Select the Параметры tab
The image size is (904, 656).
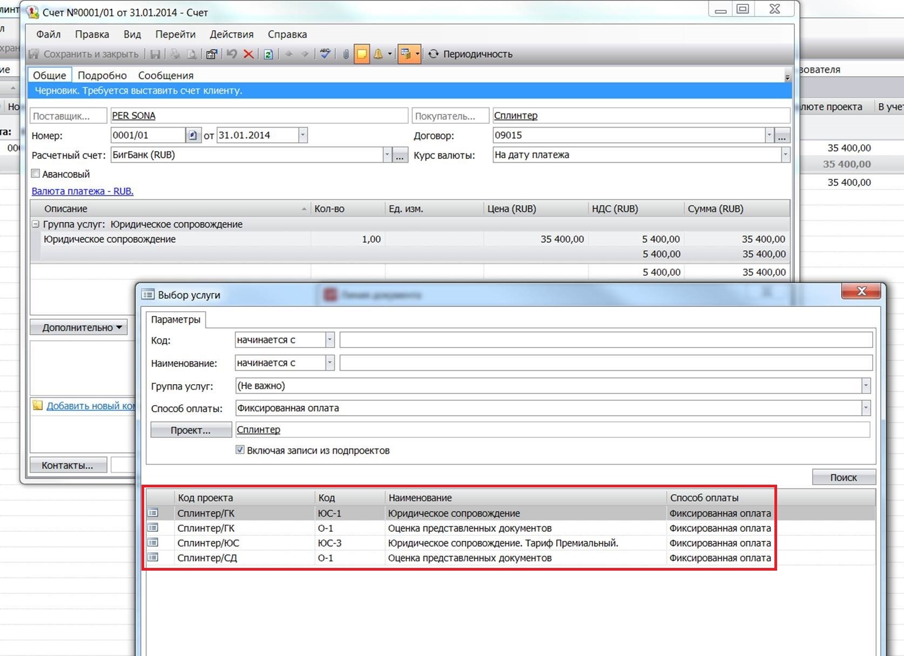click(x=176, y=319)
